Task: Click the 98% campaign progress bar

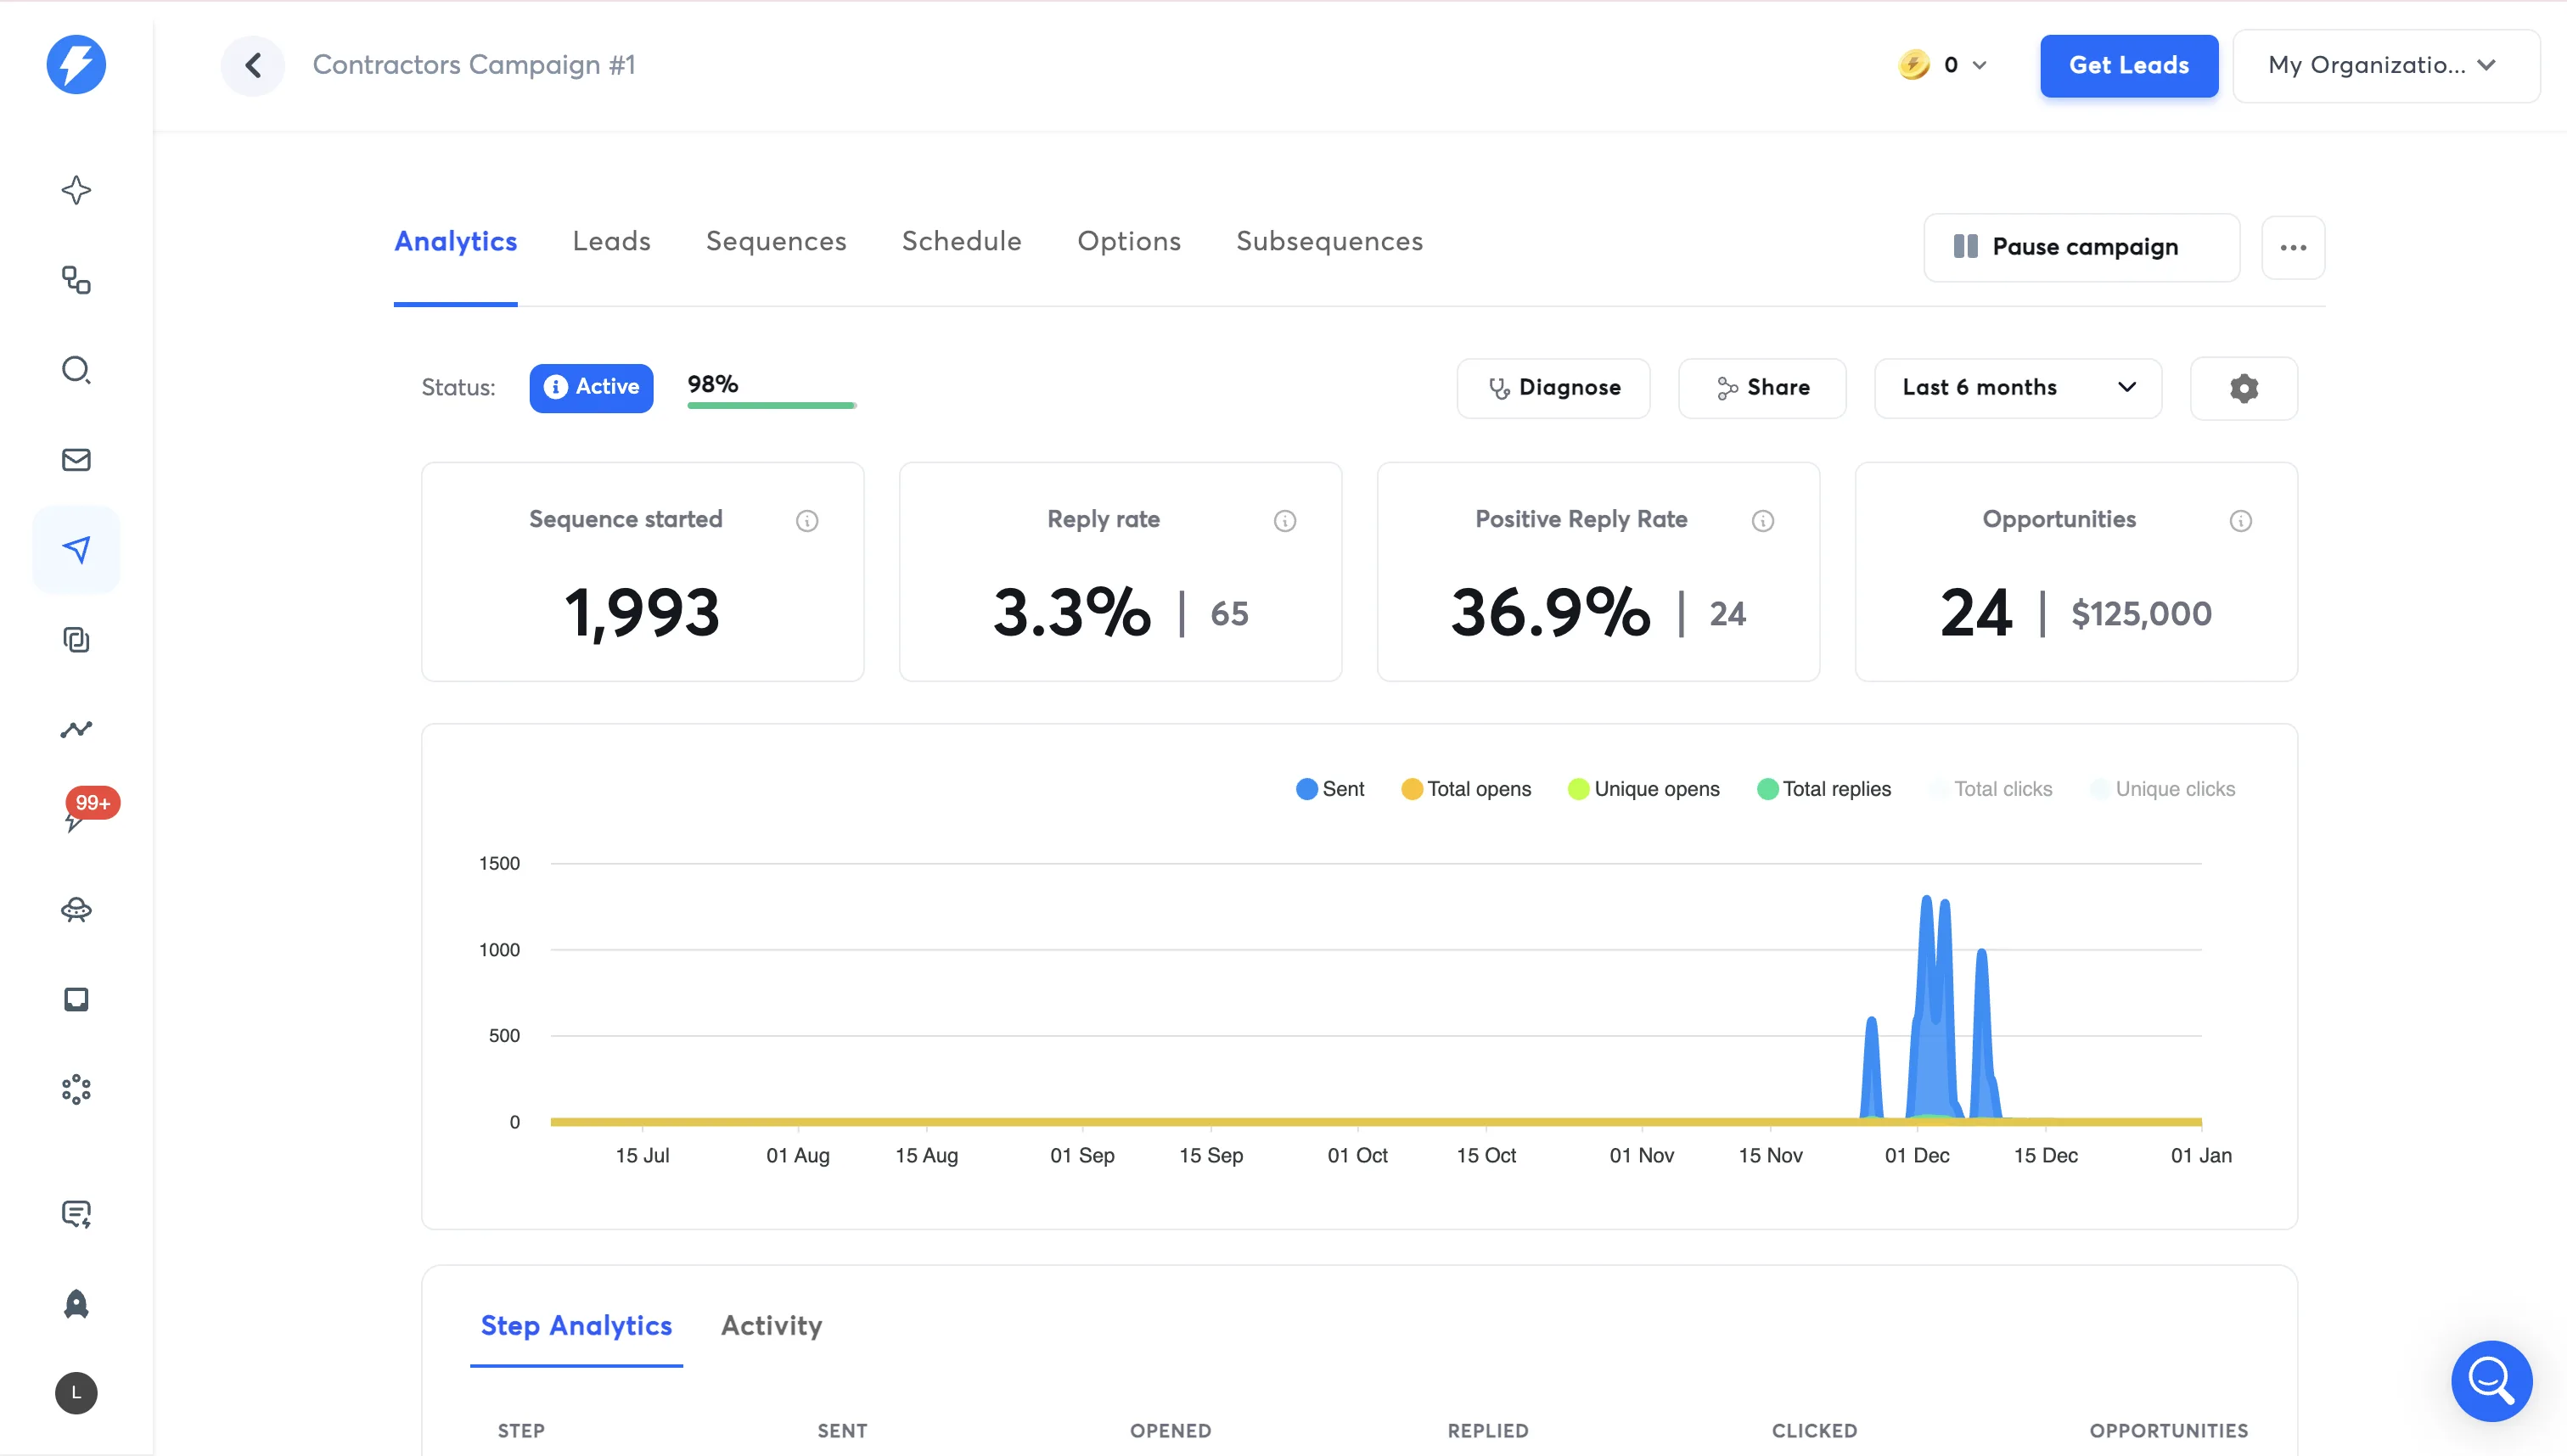Action: click(x=772, y=405)
